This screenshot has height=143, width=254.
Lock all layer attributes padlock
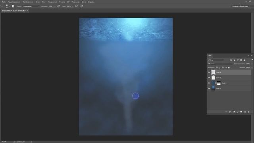coord(229,68)
